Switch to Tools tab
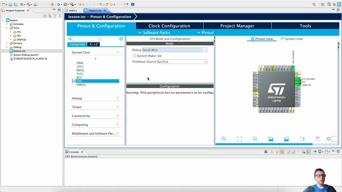Image resolution: width=342 pixels, height=192 pixels. (305, 26)
